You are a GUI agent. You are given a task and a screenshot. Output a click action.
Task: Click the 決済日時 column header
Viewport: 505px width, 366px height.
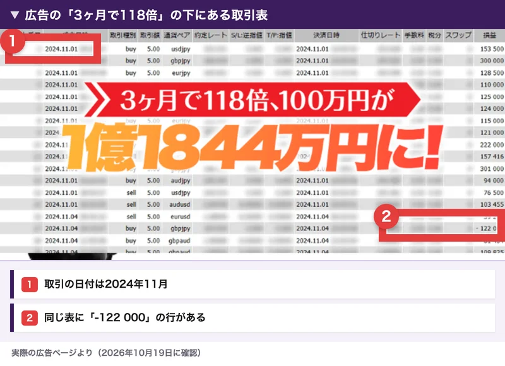(326, 35)
